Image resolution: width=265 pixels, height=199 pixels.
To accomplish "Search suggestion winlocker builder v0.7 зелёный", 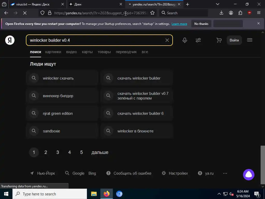I will (137, 96).
